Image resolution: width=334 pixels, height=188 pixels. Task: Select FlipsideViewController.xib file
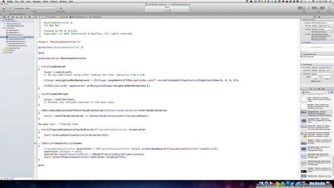click(17, 45)
